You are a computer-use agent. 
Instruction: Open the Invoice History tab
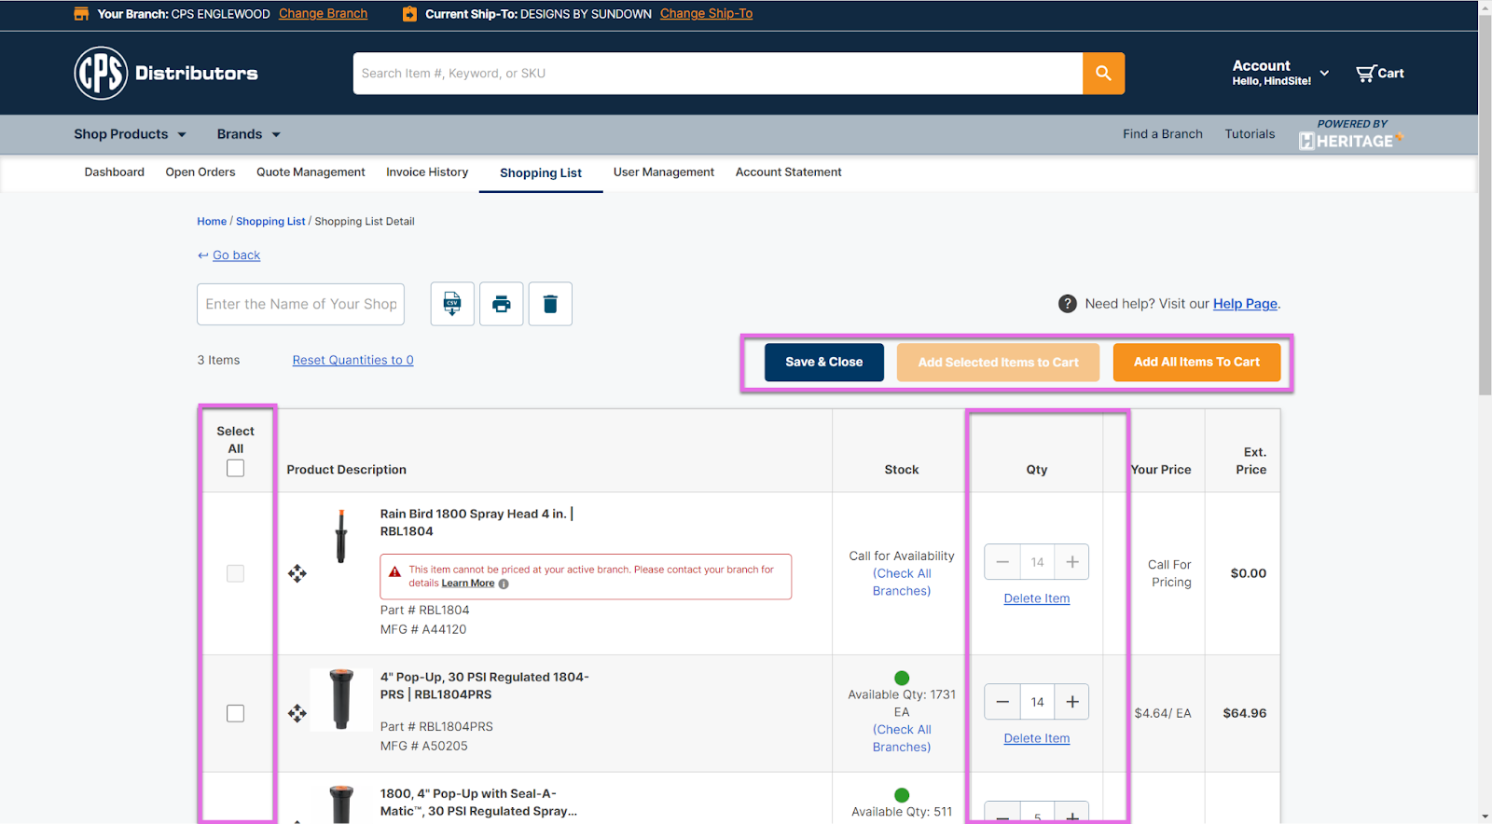click(427, 172)
